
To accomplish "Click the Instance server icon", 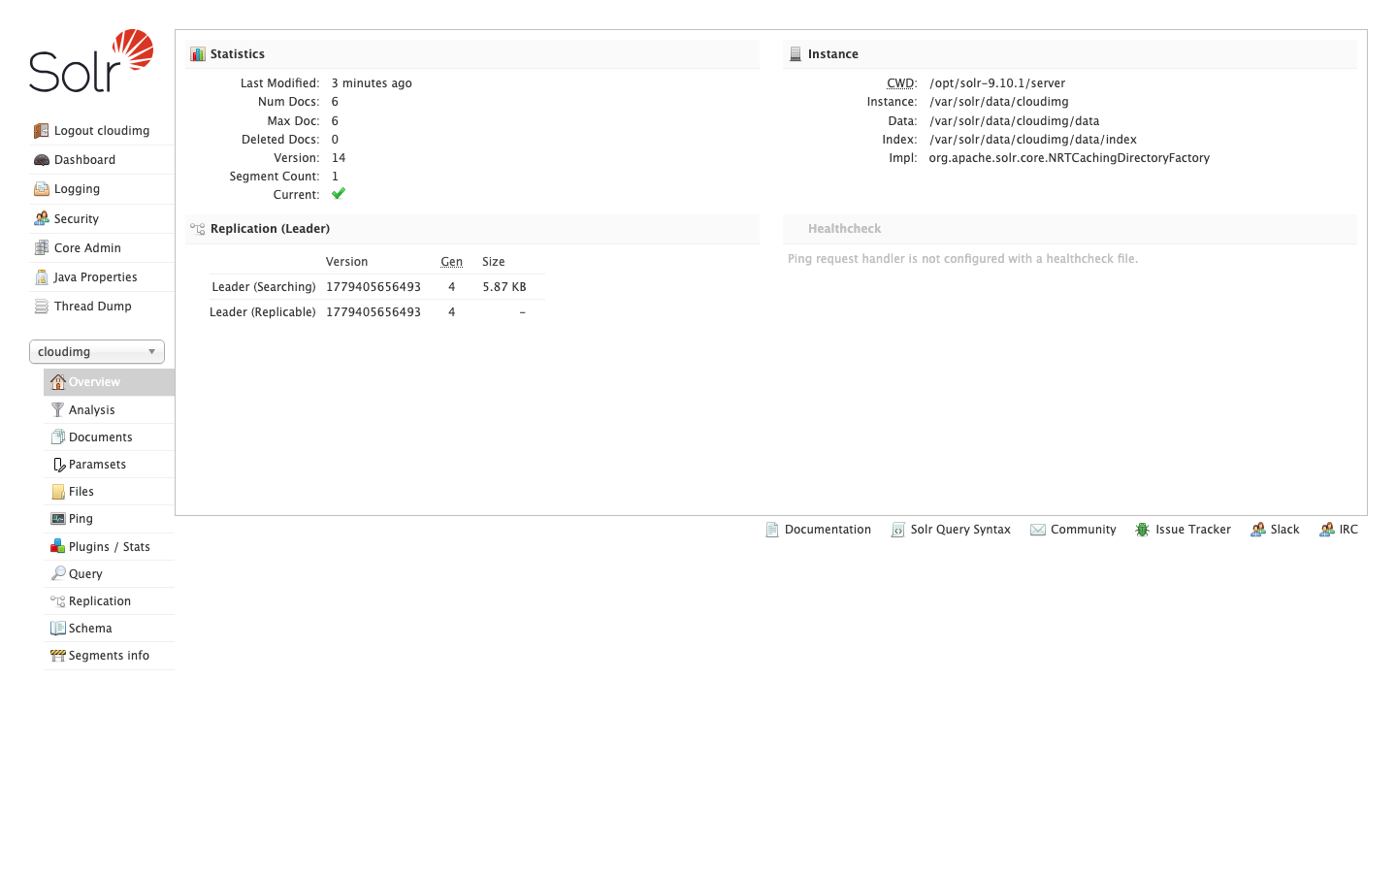I will pos(796,54).
